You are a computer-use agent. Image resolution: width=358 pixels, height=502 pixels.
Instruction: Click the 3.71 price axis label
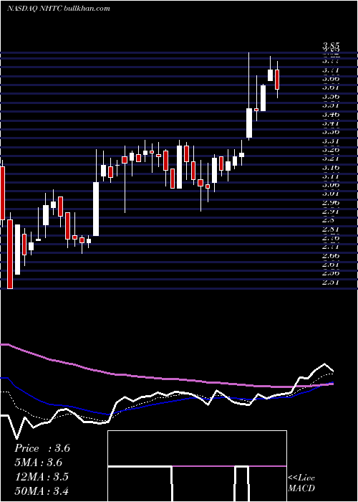(331, 70)
